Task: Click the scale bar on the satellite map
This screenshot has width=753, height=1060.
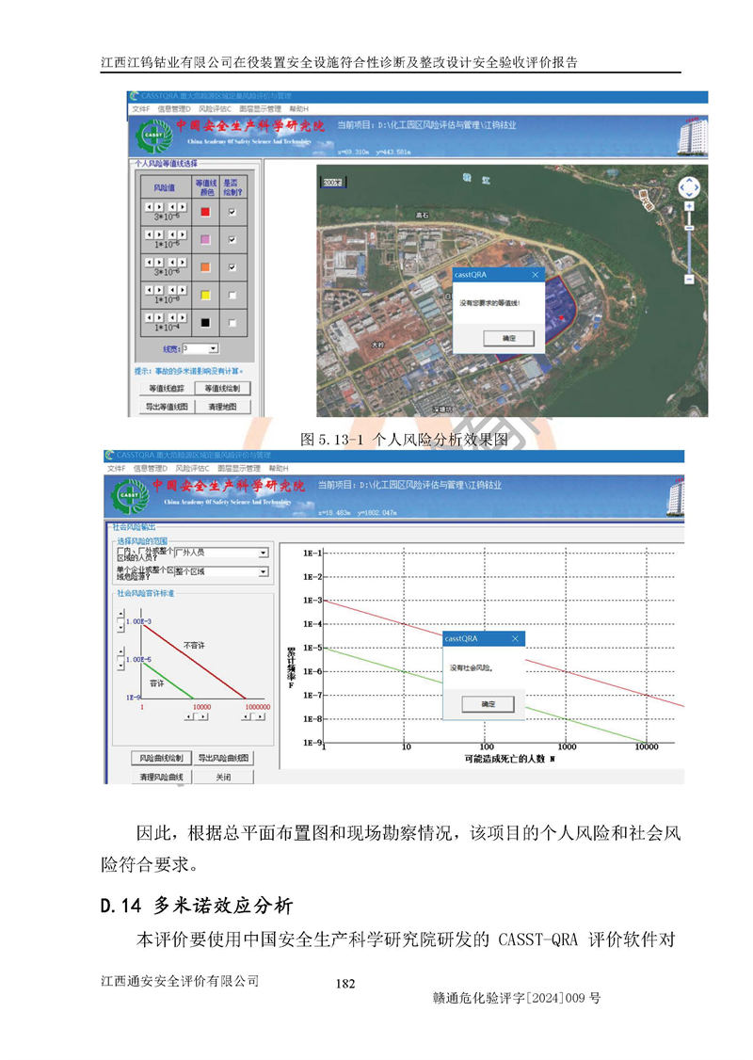Action: point(332,182)
